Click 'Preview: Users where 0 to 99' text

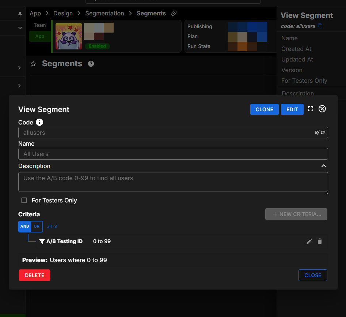64,260
